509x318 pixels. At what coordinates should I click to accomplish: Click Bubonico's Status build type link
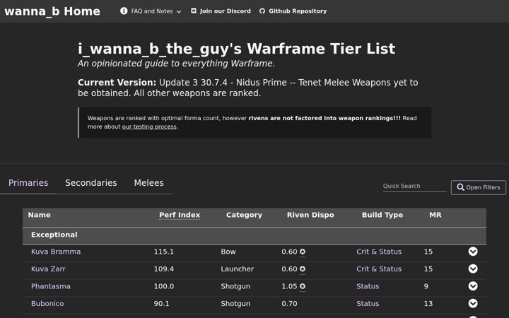coord(368,303)
